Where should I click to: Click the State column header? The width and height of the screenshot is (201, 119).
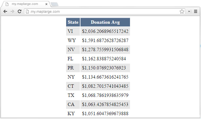73,22
